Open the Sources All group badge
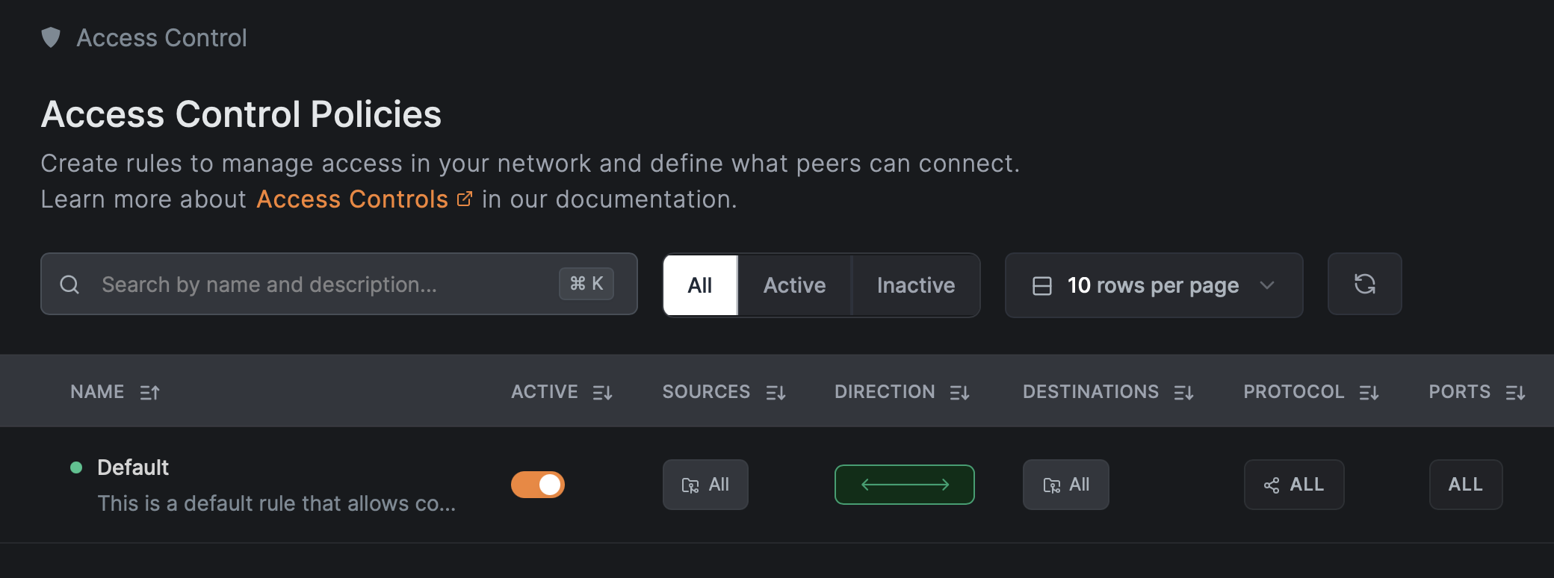 point(705,485)
